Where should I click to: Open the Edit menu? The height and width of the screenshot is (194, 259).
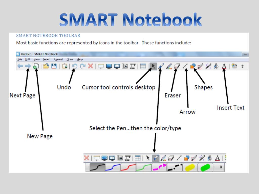coord(28,59)
